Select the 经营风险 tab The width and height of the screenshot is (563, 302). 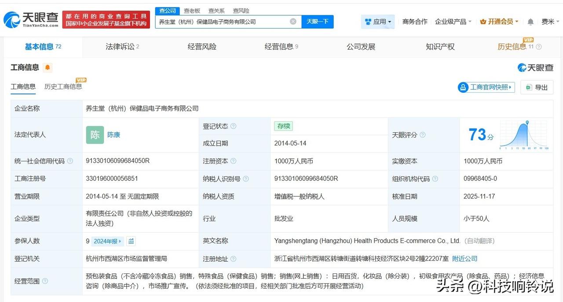(202, 47)
